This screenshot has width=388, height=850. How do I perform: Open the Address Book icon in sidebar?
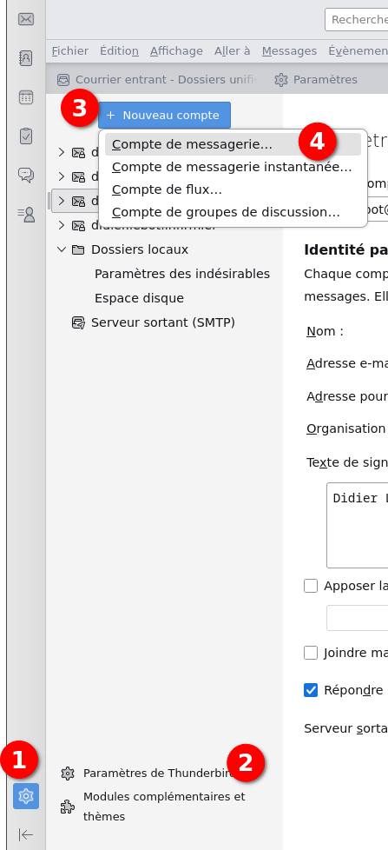(x=26, y=58)
